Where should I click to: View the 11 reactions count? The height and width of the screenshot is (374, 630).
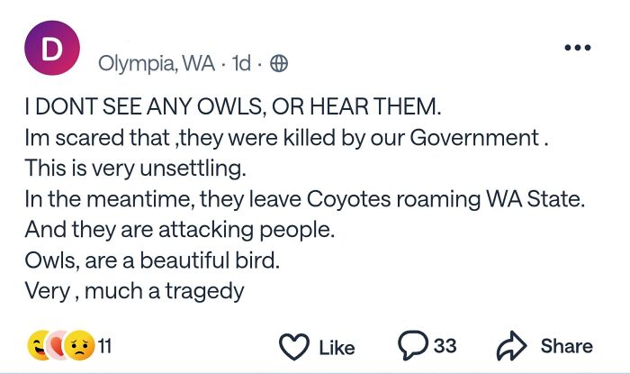pos(104,346)
